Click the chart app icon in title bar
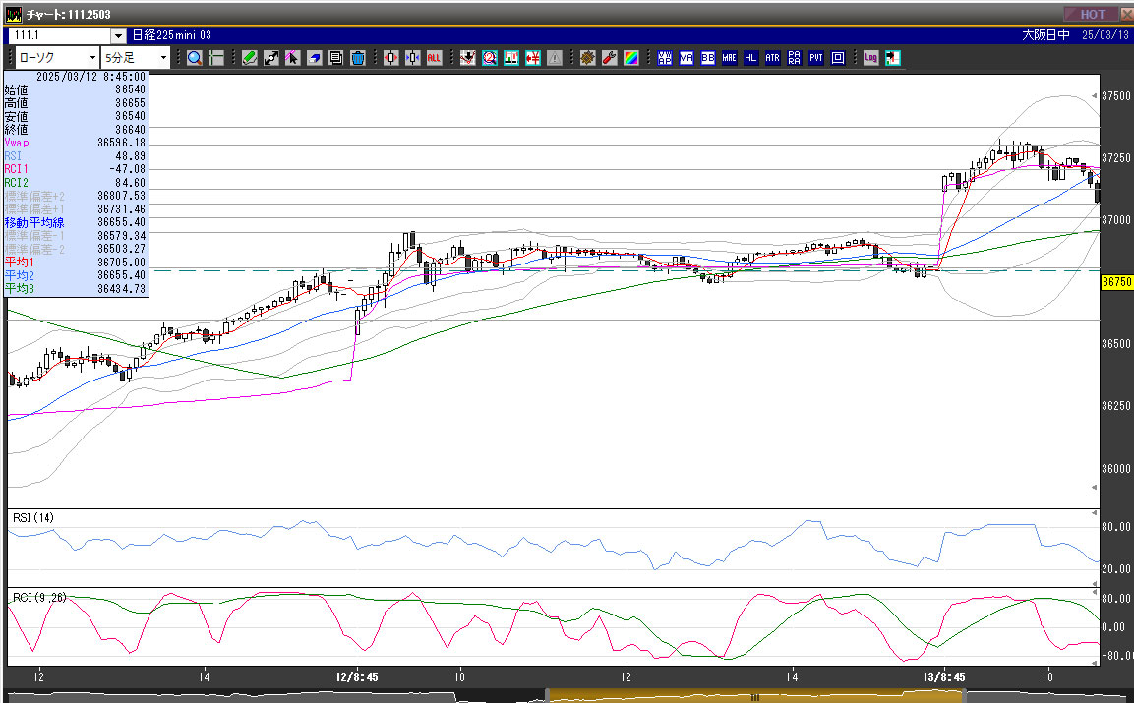 coord(14,15)
